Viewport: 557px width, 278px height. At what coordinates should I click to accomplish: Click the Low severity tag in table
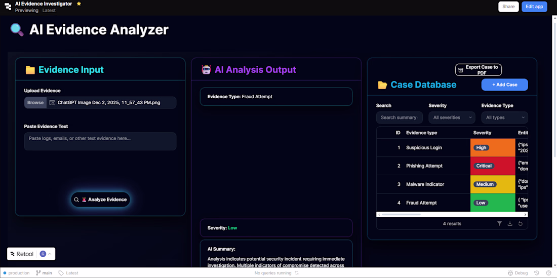point(481,203)
